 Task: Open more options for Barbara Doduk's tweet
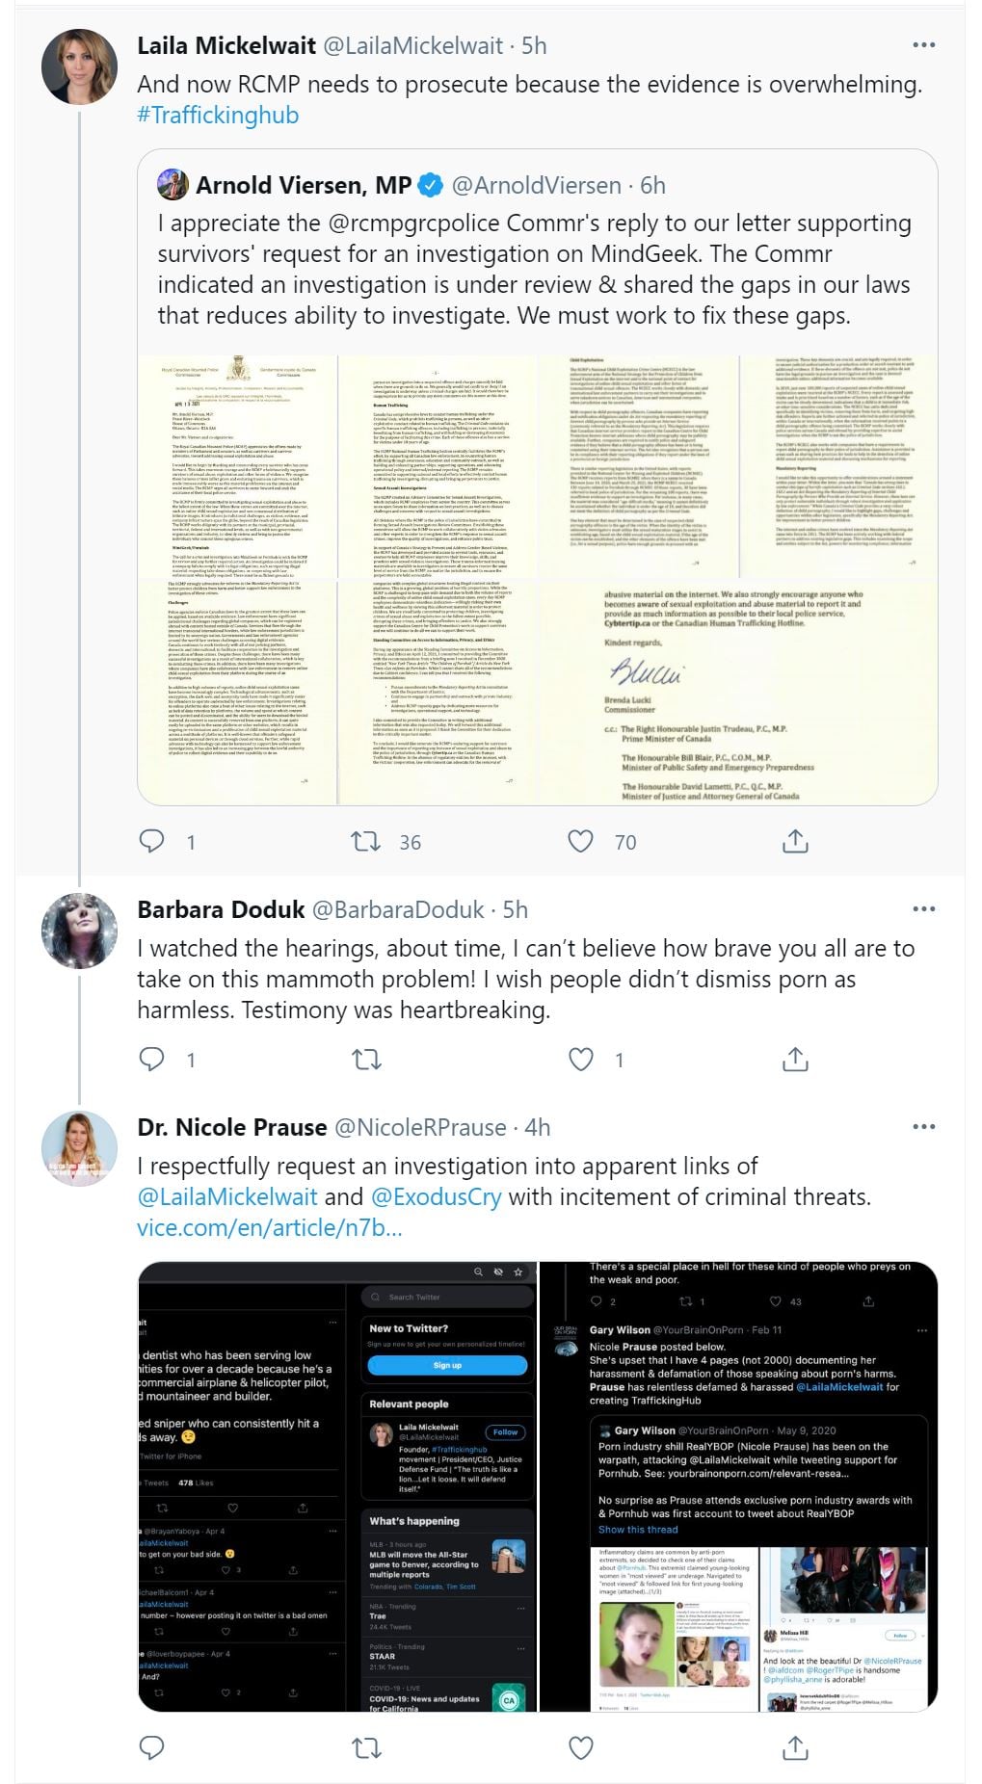point(923,909)
